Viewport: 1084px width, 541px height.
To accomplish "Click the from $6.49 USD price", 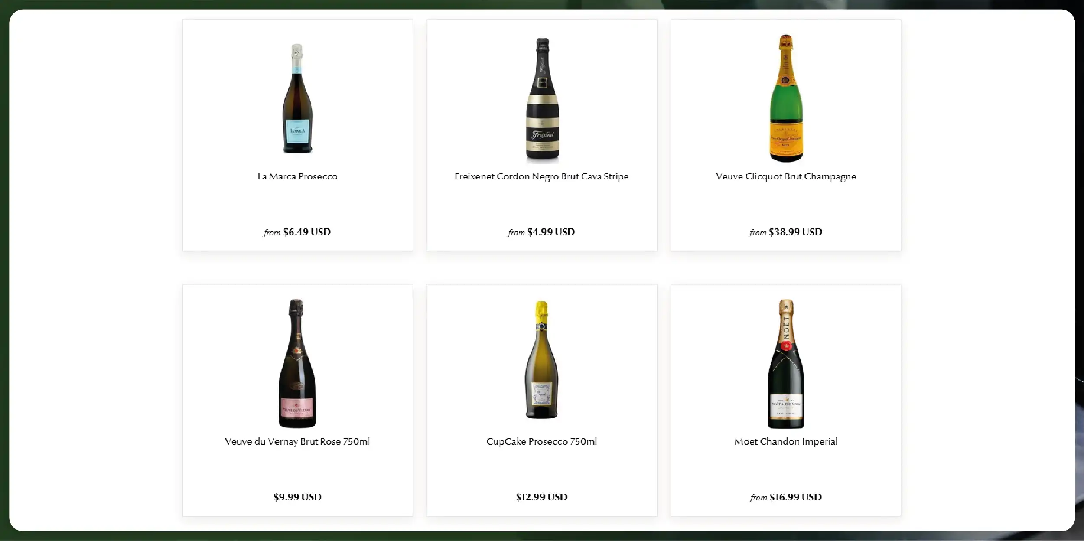I will pyautogui.click(x=297, y=232).
